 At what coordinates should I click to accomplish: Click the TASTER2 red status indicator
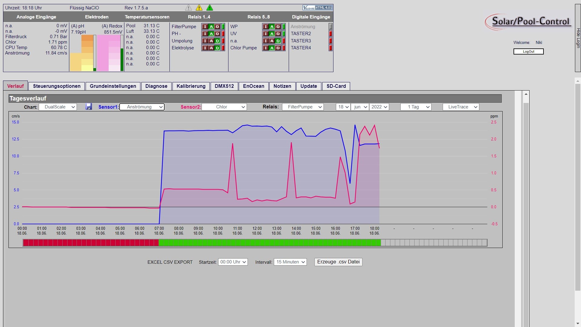[x=330, y=34]
